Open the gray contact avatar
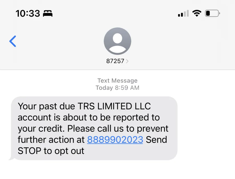 coord(117,41)
